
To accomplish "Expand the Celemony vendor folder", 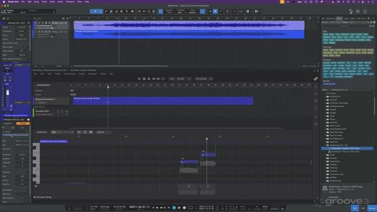I will [x=326, y=142].
